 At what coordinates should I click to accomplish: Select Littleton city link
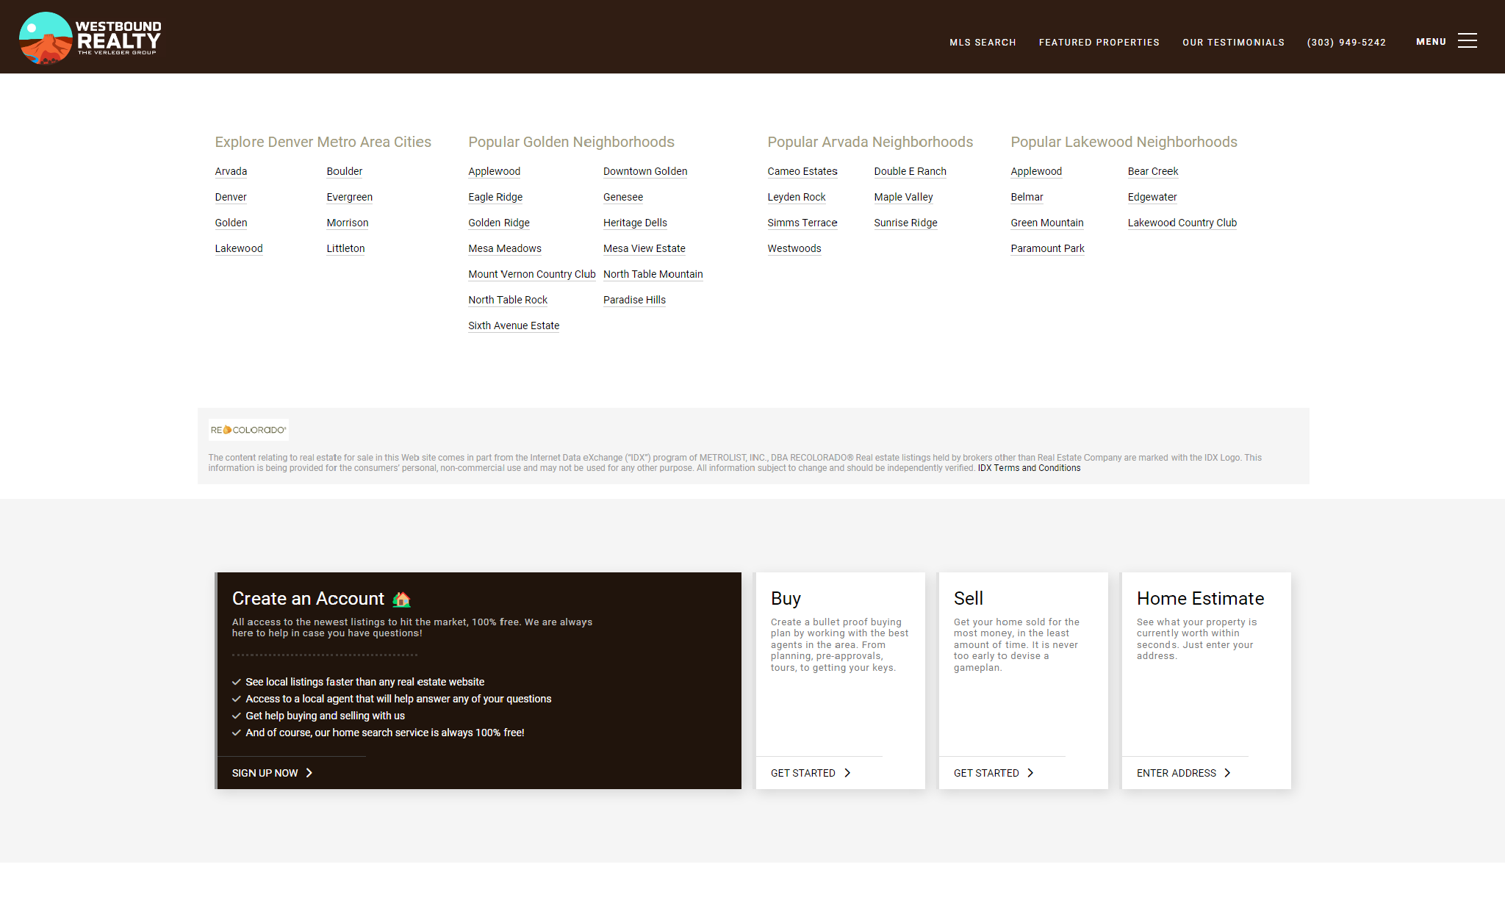[345, 248]
